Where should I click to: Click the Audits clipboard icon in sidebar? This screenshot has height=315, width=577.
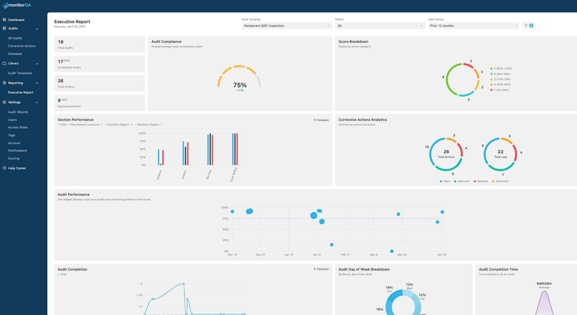tap(5, 28)
